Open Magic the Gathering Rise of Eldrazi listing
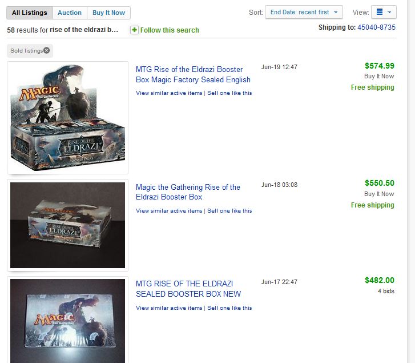This screenshot has height=363, width=415. point(188,192)
